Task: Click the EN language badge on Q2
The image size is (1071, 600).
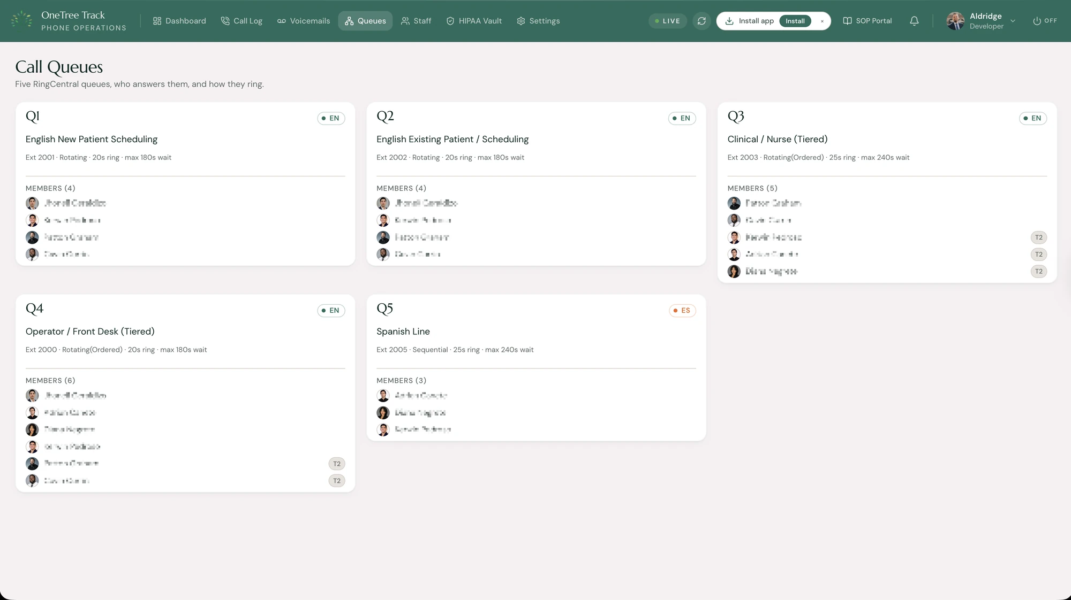Action: [x=682, y=118]
